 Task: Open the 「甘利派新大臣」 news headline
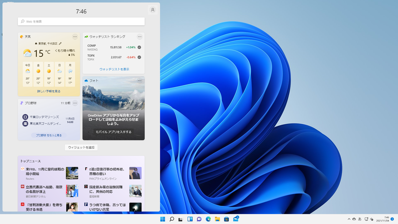(44, 207)
